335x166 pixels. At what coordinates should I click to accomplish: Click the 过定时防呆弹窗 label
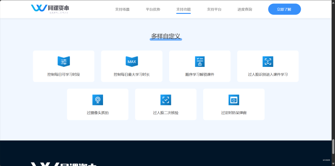(x=234, y=112)
